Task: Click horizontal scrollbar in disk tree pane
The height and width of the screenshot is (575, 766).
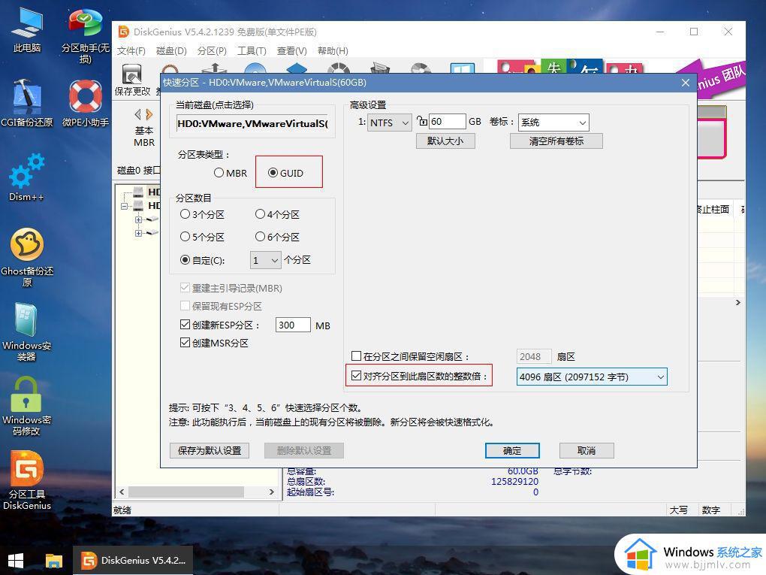Action: coord(185,492)
